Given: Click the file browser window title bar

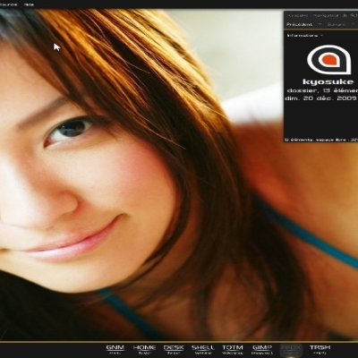Looking at the screenshot, I should coord(321,14).
